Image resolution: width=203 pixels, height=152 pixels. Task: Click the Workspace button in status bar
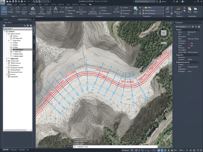pos(125,150)
